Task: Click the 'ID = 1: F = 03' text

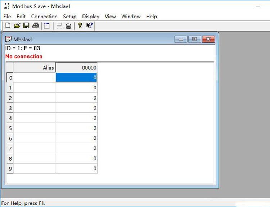Action: point(23,48)
